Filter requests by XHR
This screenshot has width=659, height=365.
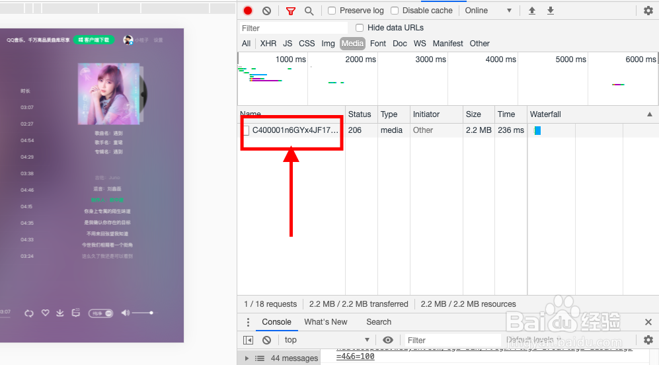268,44
